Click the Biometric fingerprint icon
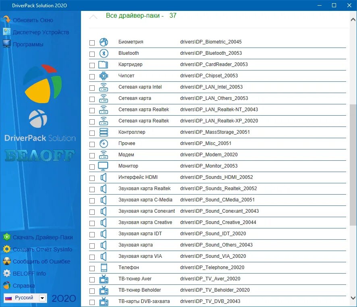 click(x=104, y=42)
